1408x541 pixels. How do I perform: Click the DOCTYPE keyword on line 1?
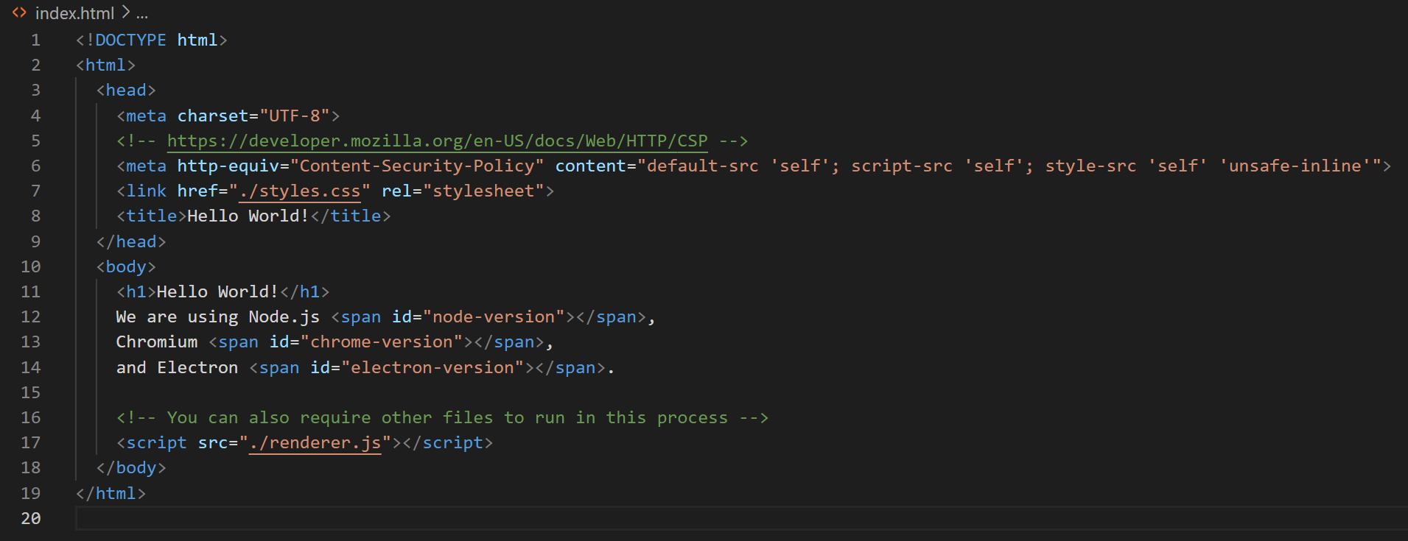tap(130, 40)
